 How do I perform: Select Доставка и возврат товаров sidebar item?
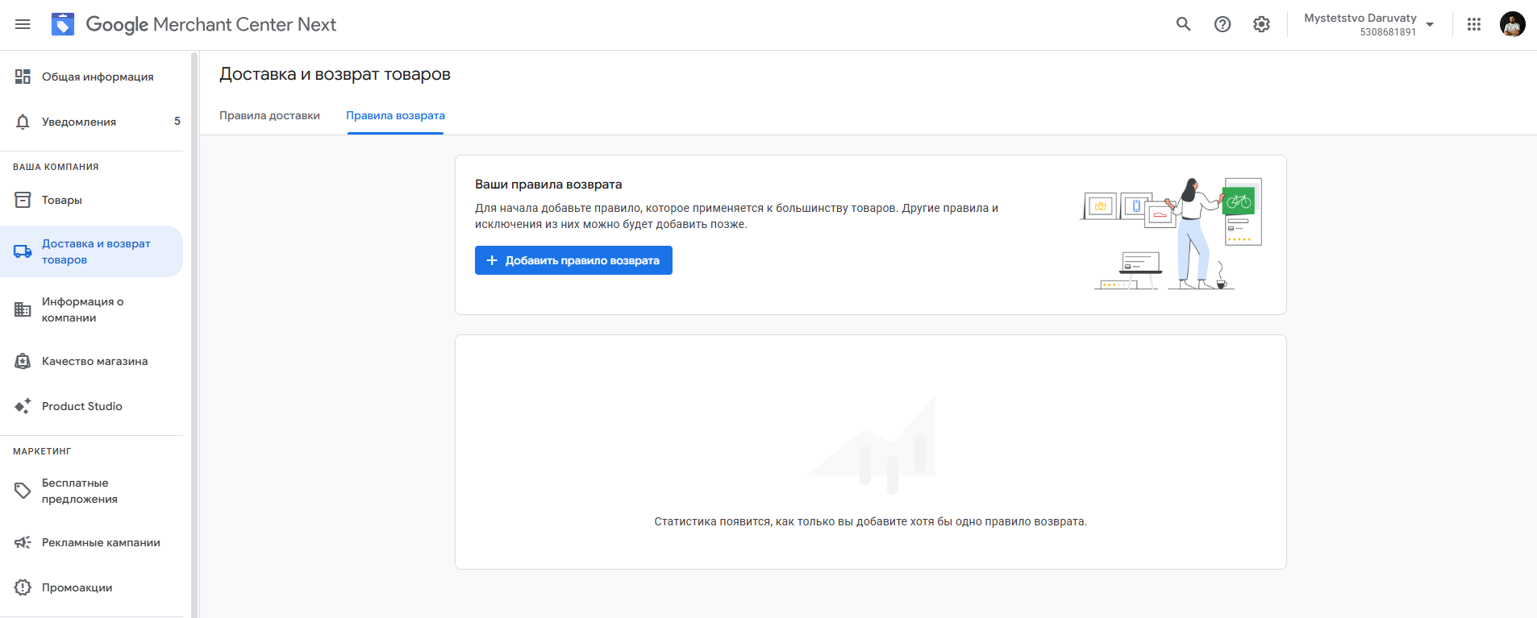(91, 251)
